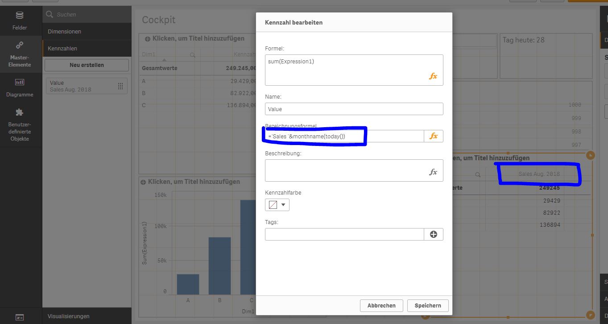Viewport: 608px width, 324px height.
Task: Select the Master-Elemente sidebar section
Action: pos(20,54)
